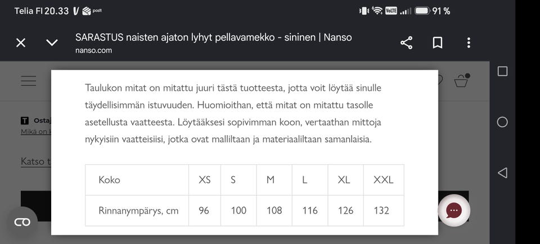The height and width of the screenshot is (244, 540).
Task: Open the hamburger site menu
Action: click(28, 81)
